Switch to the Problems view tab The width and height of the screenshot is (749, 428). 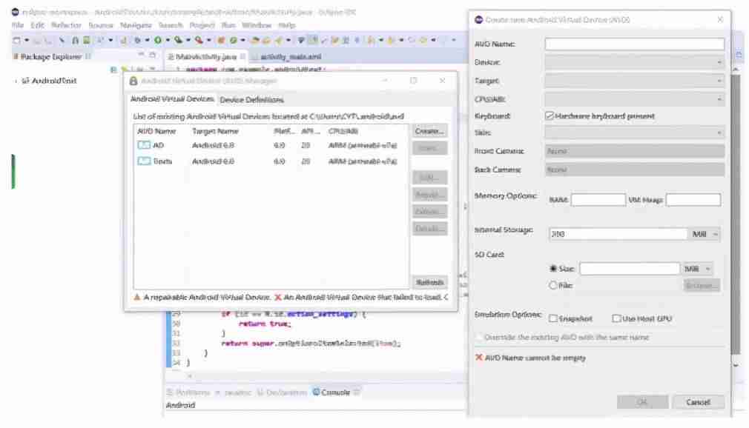tap(188, 392)
